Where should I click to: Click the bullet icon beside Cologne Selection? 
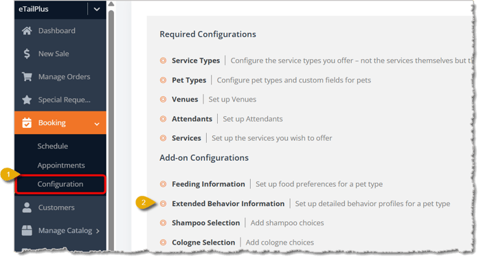coord(164,243)
